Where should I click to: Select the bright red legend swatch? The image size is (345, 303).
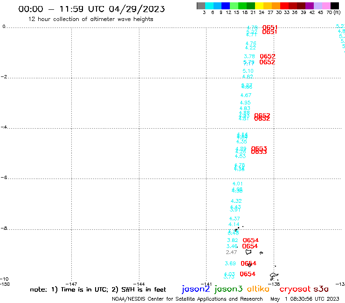(x=284, y=6)
